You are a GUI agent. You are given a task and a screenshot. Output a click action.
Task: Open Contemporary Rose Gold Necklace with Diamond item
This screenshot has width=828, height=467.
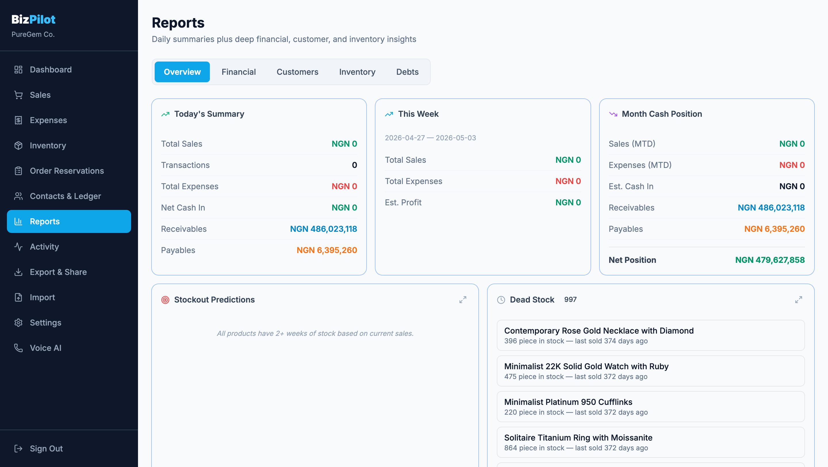click(650, 335)
